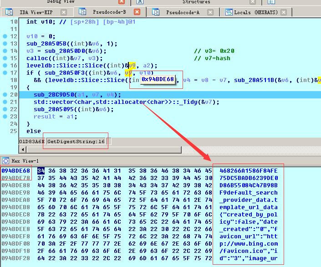Click ASCII text 'p://www.bing.com'
Image resolution: width=321 pixels, height=267 pixels.
pyautogui.click(x=249, y=244)
